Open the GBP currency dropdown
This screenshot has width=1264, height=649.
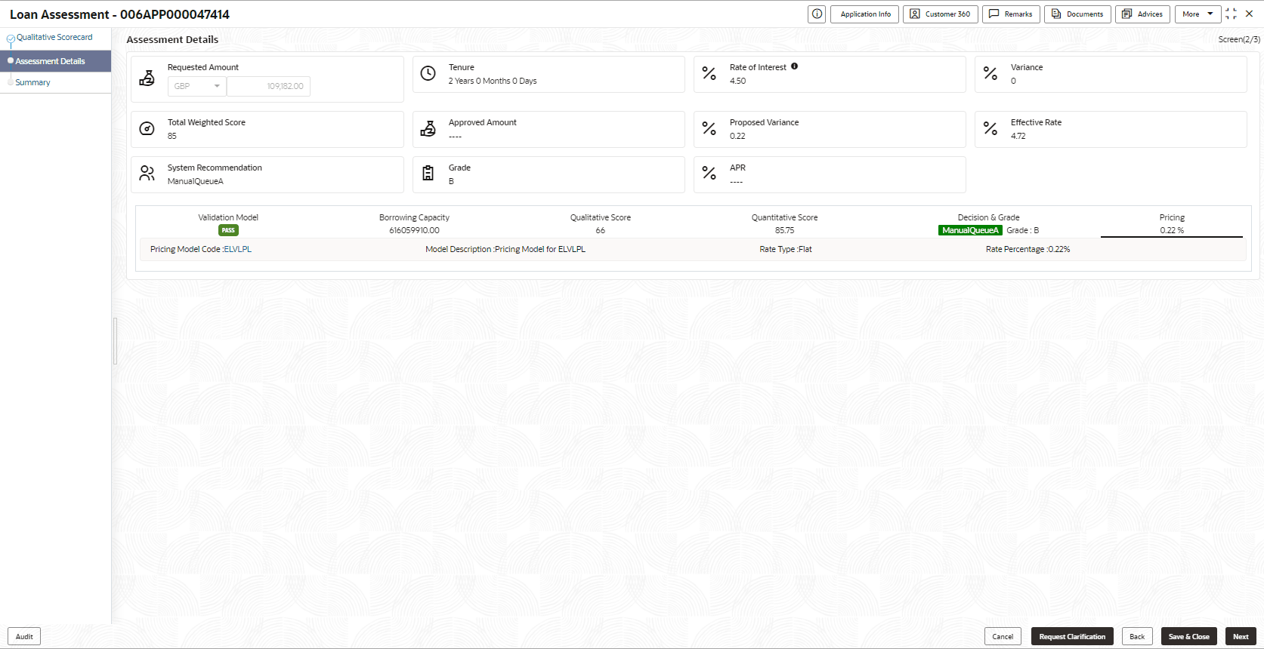click(x=197, y=86)
